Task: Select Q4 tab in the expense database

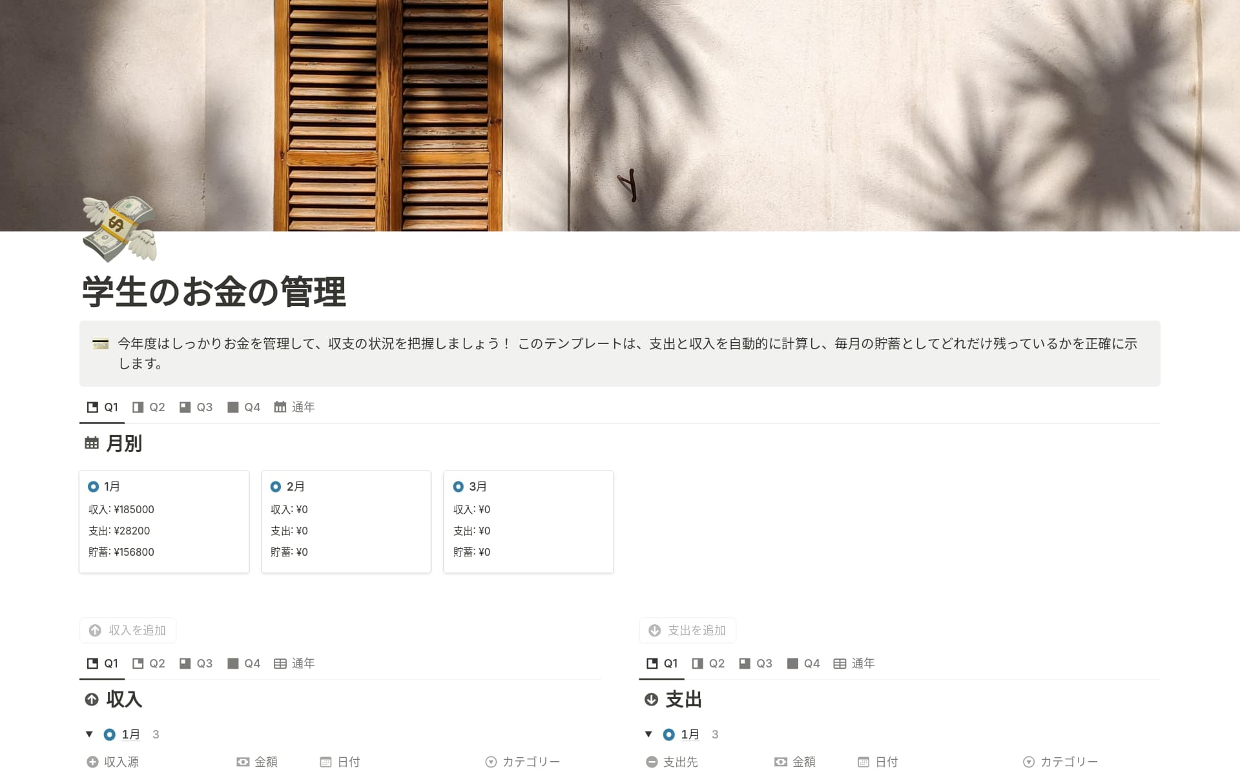Action: [803, 663]
